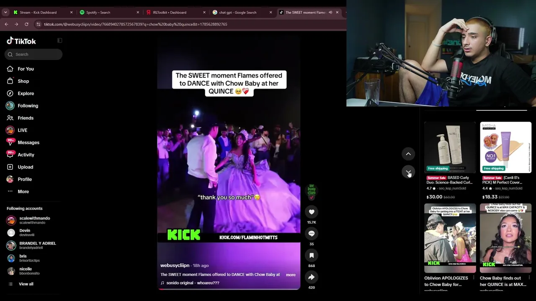Open the BASED Curly Duo product title
536x301 pixels.
450,180
